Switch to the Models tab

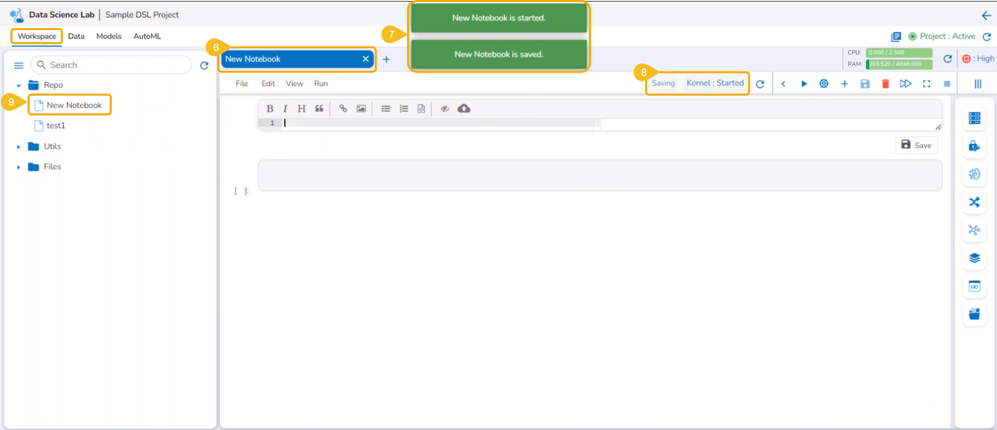pos(109,36)
